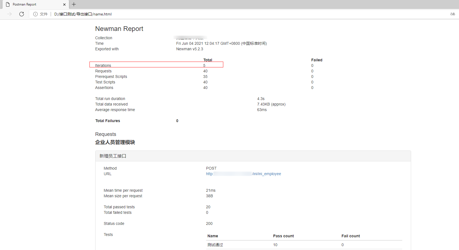Click the Total column header
The image size is (459, 250).
click(208, 60)
